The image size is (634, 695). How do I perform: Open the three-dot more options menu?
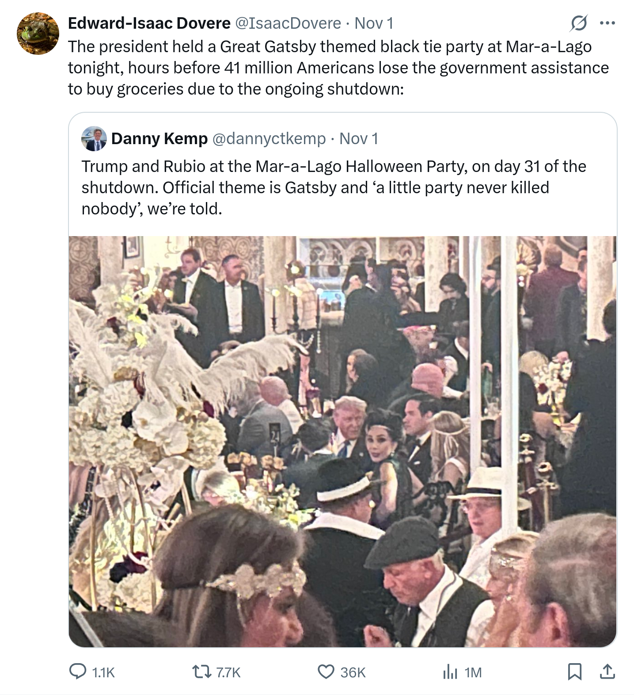(607, 23)
